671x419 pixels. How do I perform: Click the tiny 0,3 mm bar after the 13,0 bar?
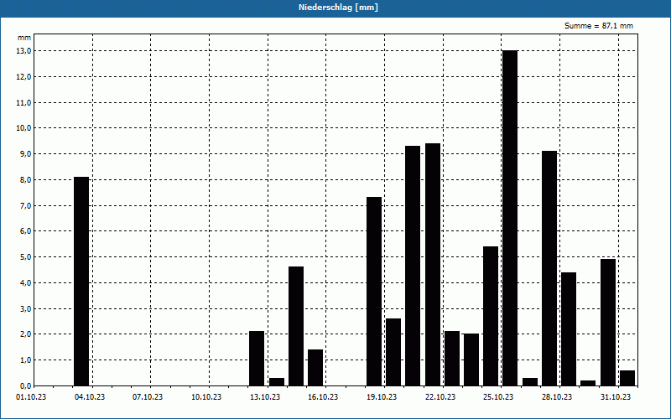[x=530, y=382]
